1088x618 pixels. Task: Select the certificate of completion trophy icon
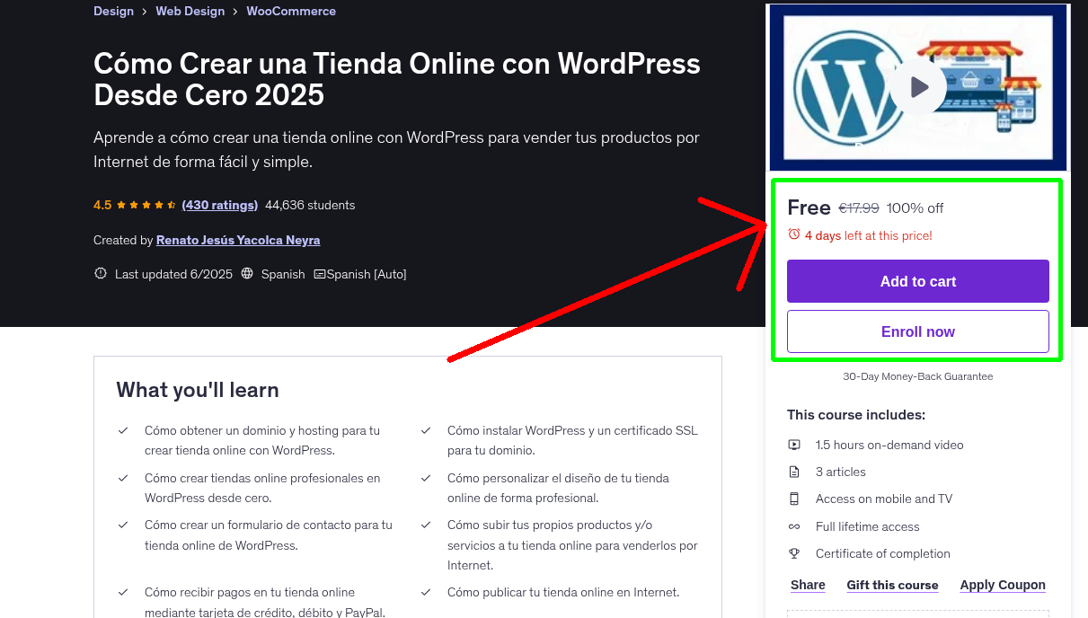pos(794,553)
